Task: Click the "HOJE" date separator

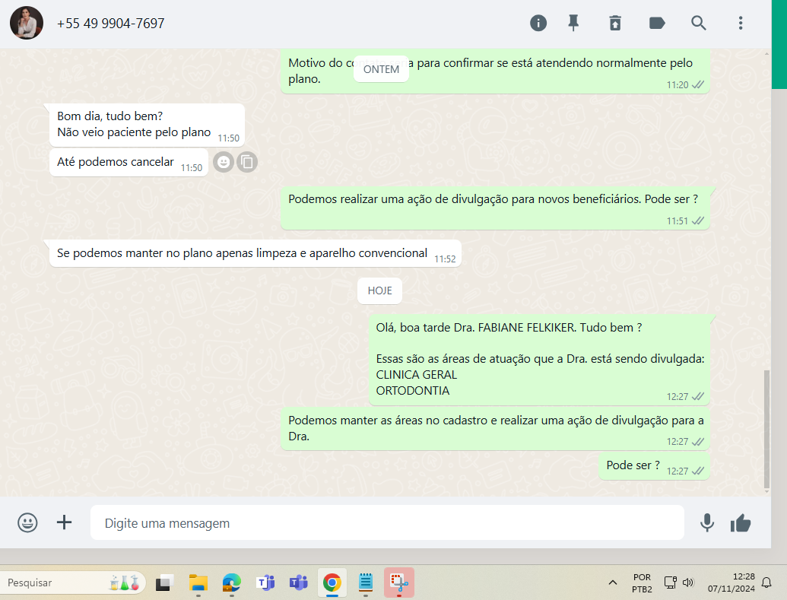Action: point(379,290)
